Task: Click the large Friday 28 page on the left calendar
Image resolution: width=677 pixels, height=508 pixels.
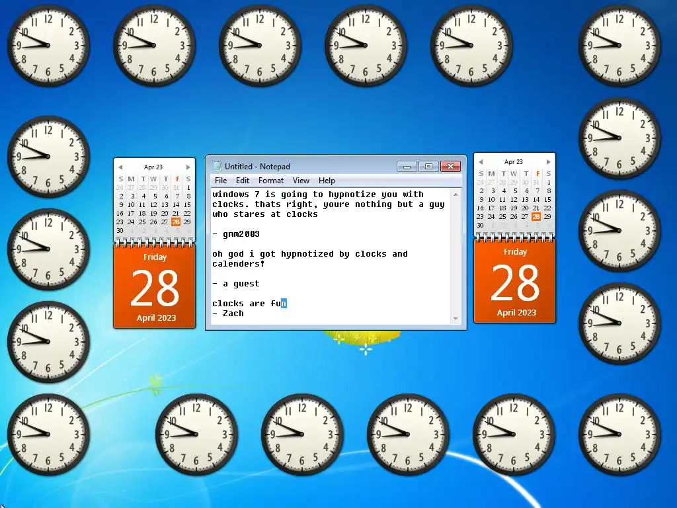Action: point(155,287)
